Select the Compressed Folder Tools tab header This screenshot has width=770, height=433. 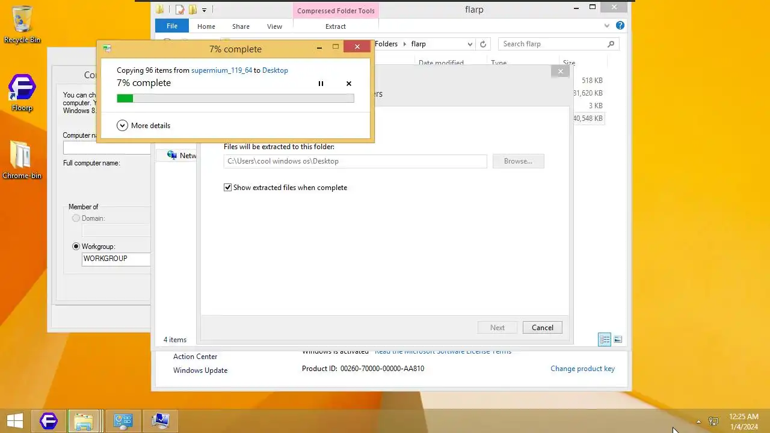tap(336, 11)
